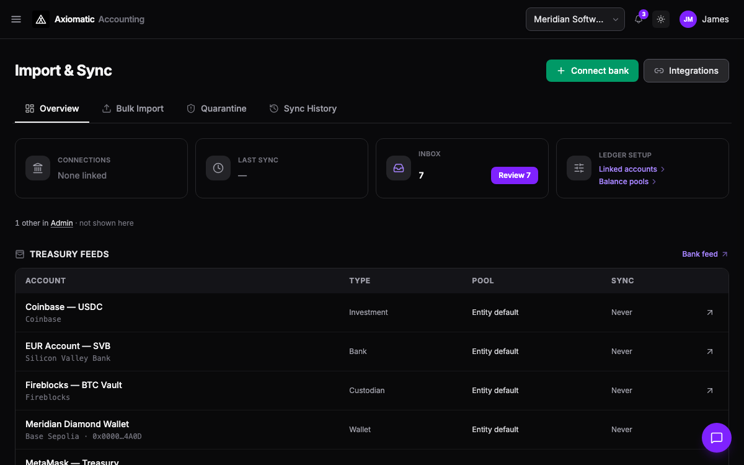
Task: Click the Wallet type cell
Action: (x=360, y=430)
